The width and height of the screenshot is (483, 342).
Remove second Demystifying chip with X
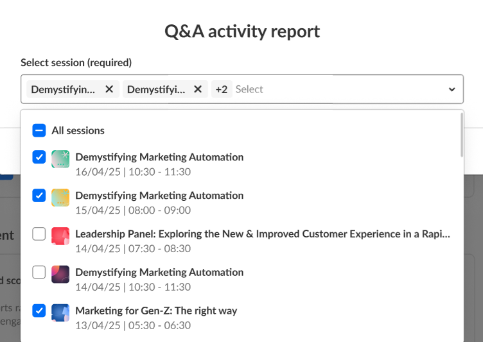click(x=198, y=89)
